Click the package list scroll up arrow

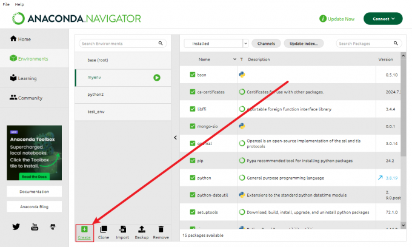(x=404, y=56)
